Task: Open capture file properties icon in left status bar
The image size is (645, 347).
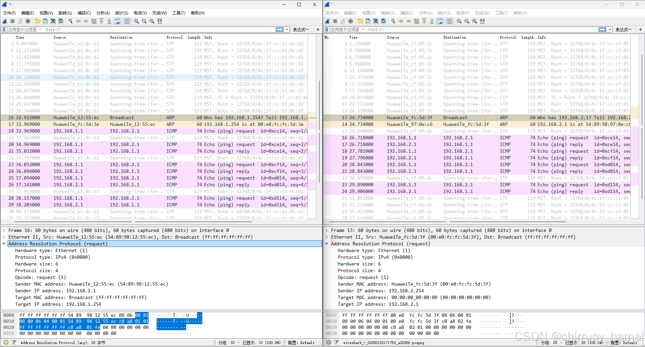Action: [x=14, y=342]
